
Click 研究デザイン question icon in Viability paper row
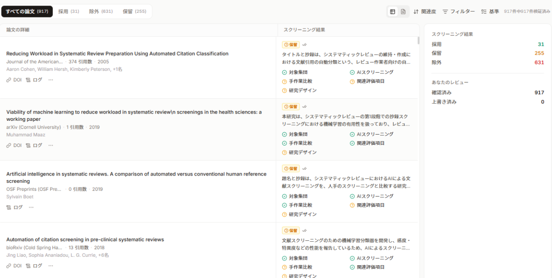[x=284, y=153]
